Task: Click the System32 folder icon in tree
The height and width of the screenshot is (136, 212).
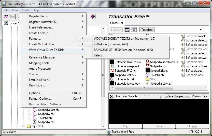Action: (29, 126)
